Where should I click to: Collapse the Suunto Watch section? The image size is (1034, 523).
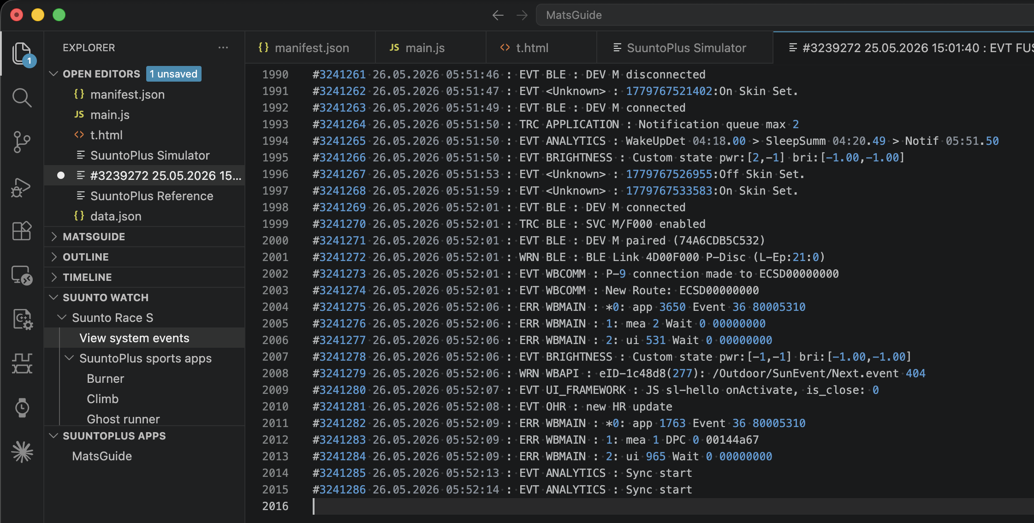pyautogui.click(x=54, y=297)
